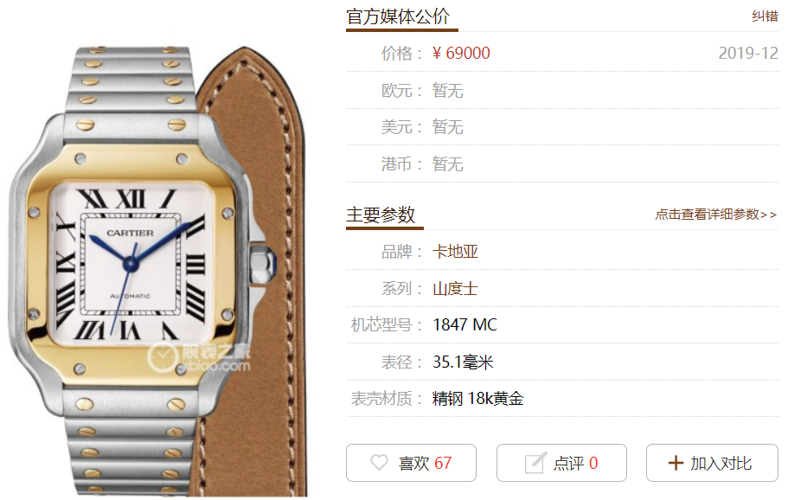Like this watch with 喜欢 button
The height and width of the screenshot is (500, 788).
click(411, 463)
